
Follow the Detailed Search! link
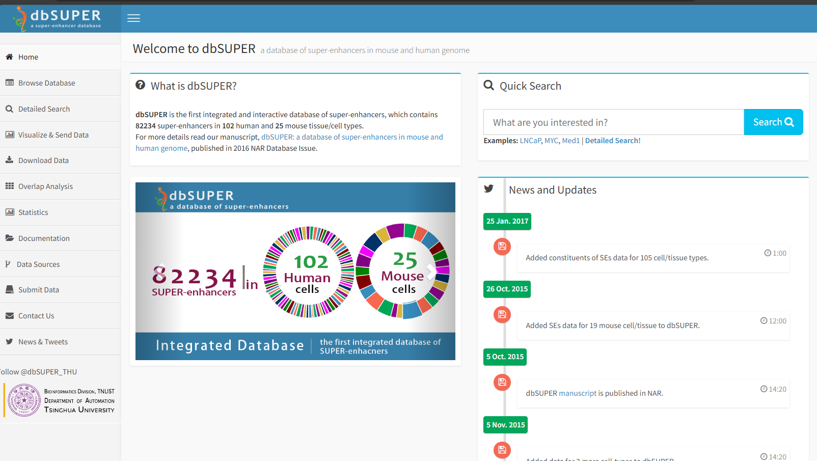(612, 141)
